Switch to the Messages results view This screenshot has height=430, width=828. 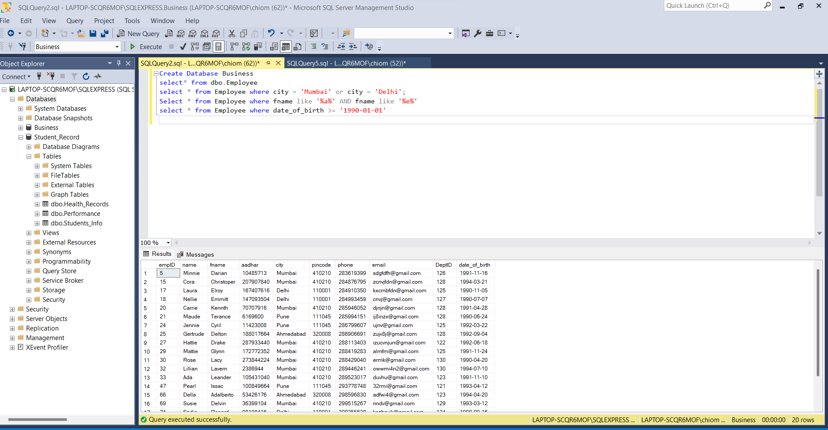[199, 254]
